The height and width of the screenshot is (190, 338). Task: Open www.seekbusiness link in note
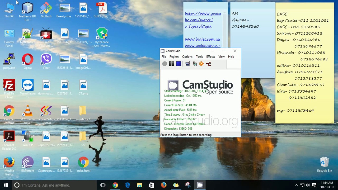[203, 46]
